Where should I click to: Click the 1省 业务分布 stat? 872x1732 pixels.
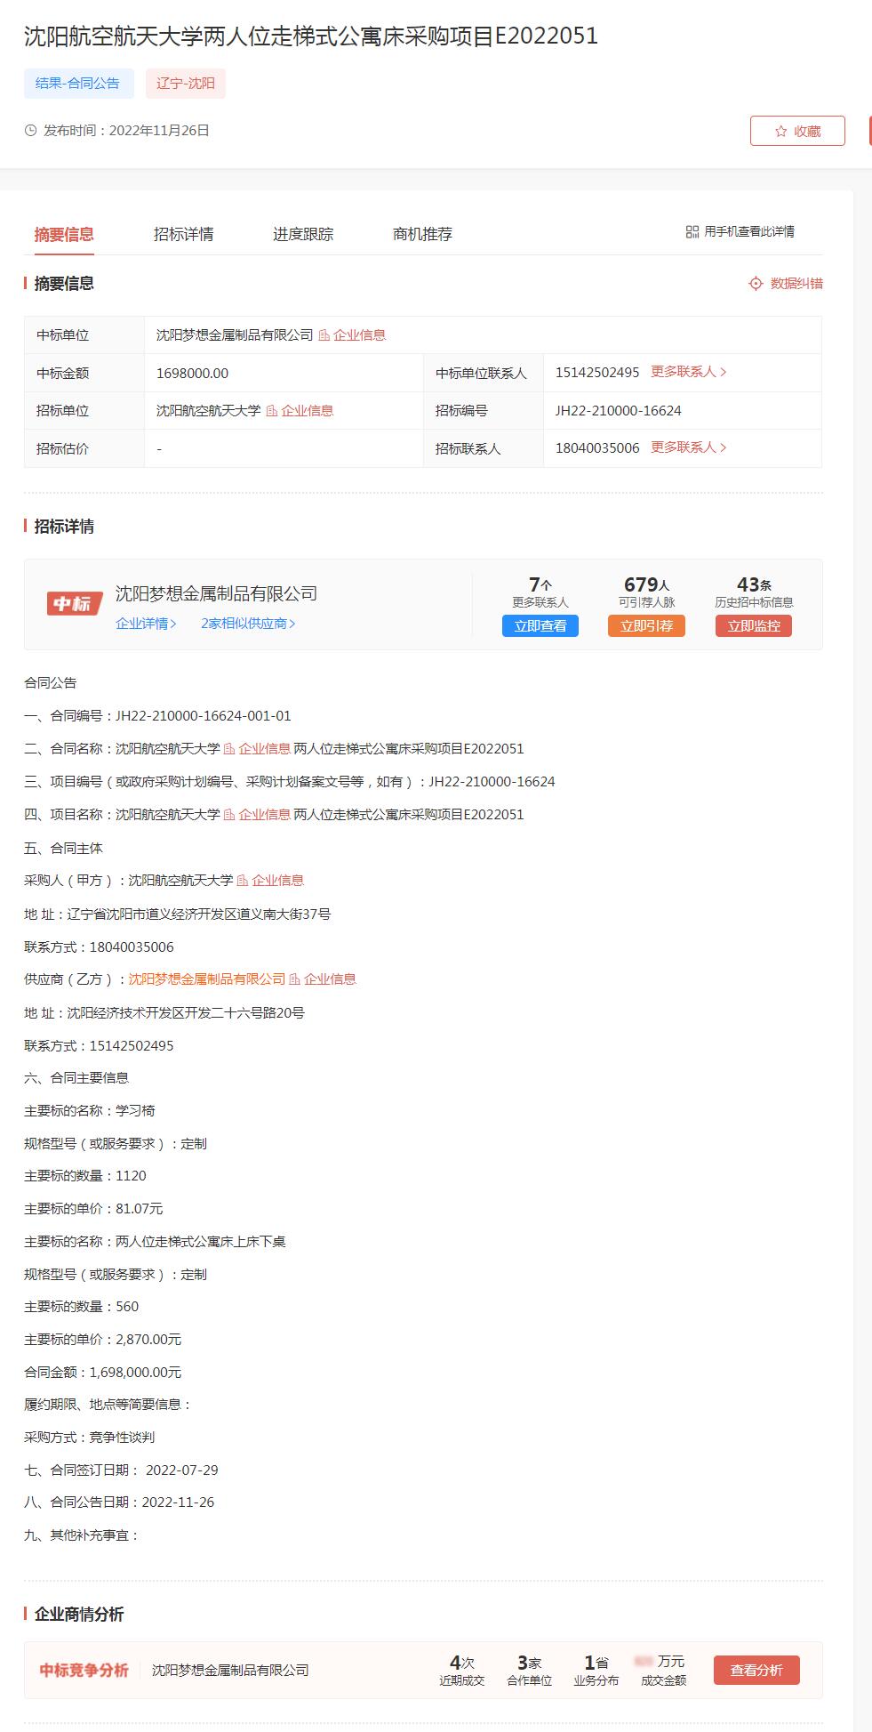tap(596, 1671)
